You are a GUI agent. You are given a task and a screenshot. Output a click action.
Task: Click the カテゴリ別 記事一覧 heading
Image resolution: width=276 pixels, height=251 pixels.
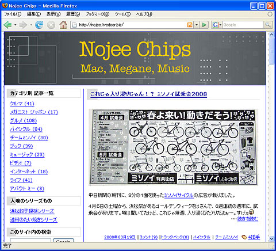(x=32, y=93)
